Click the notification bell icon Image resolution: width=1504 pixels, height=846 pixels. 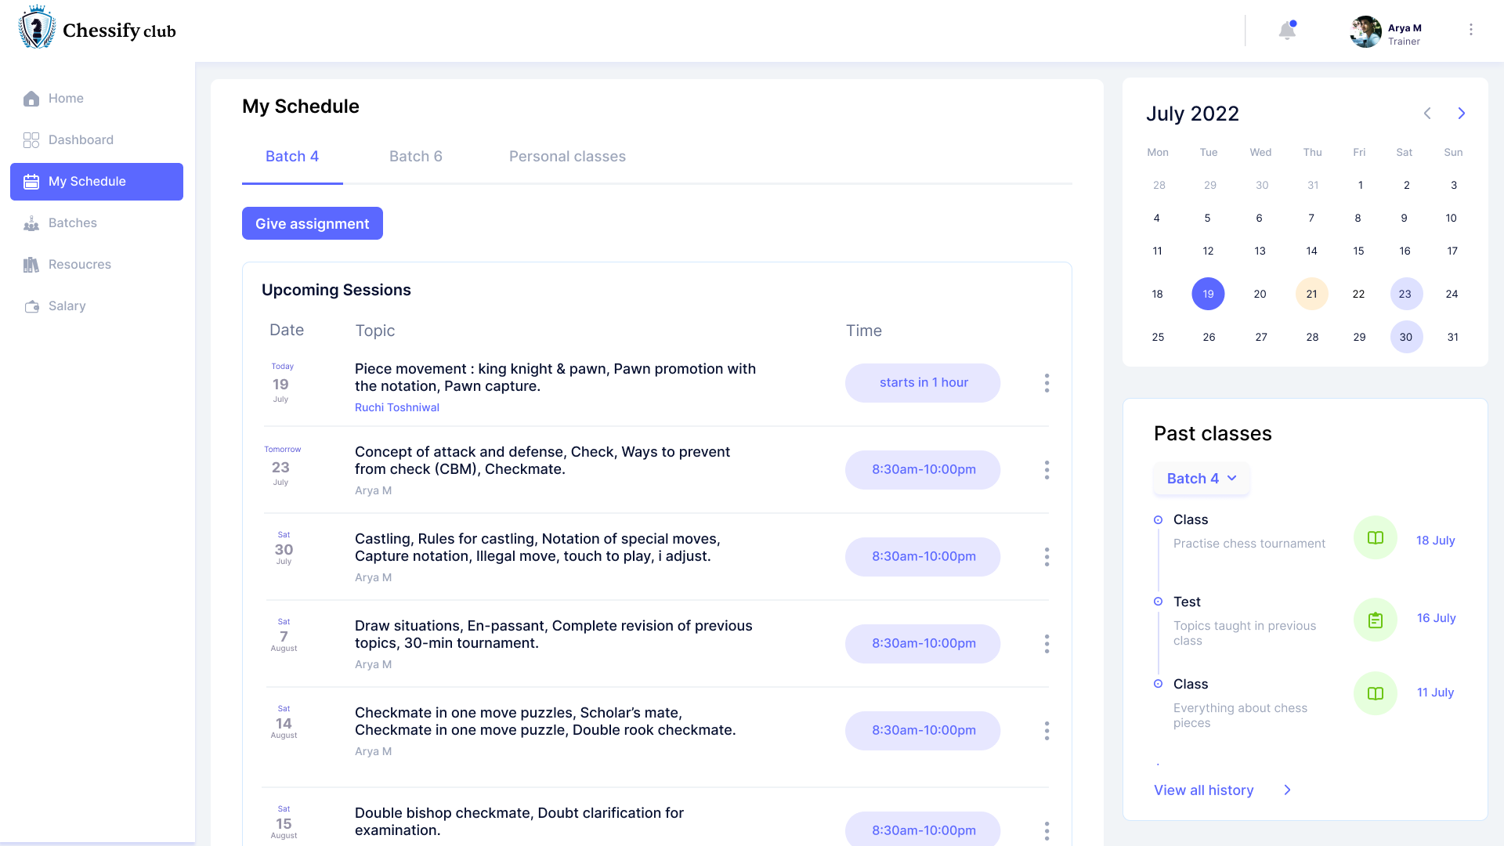(1286, 31)
